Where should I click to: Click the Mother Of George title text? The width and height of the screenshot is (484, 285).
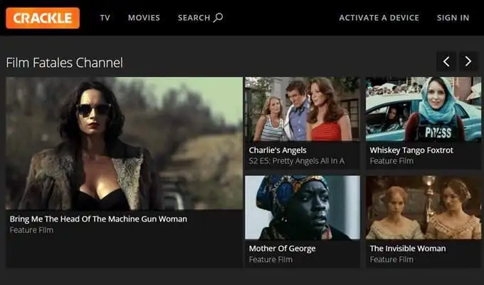(282, 249)
